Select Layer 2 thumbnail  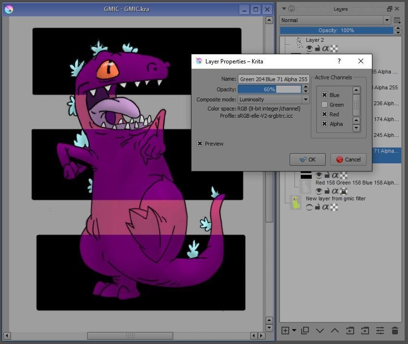(x=299, y=43)
